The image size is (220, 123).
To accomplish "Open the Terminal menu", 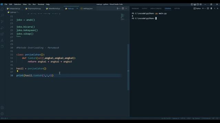I will [41, 4].
